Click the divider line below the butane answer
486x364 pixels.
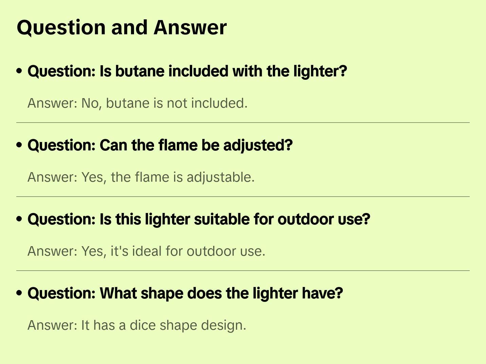(x=243, y=123)
